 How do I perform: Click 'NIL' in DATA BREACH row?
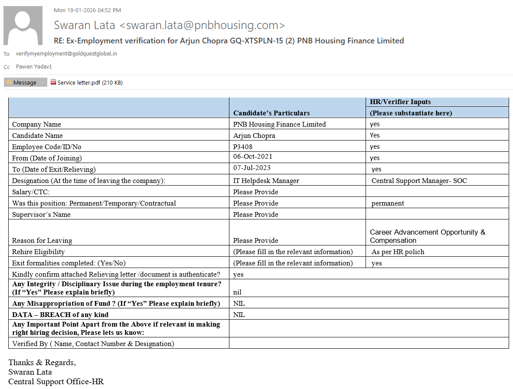[x=239, y=315]
